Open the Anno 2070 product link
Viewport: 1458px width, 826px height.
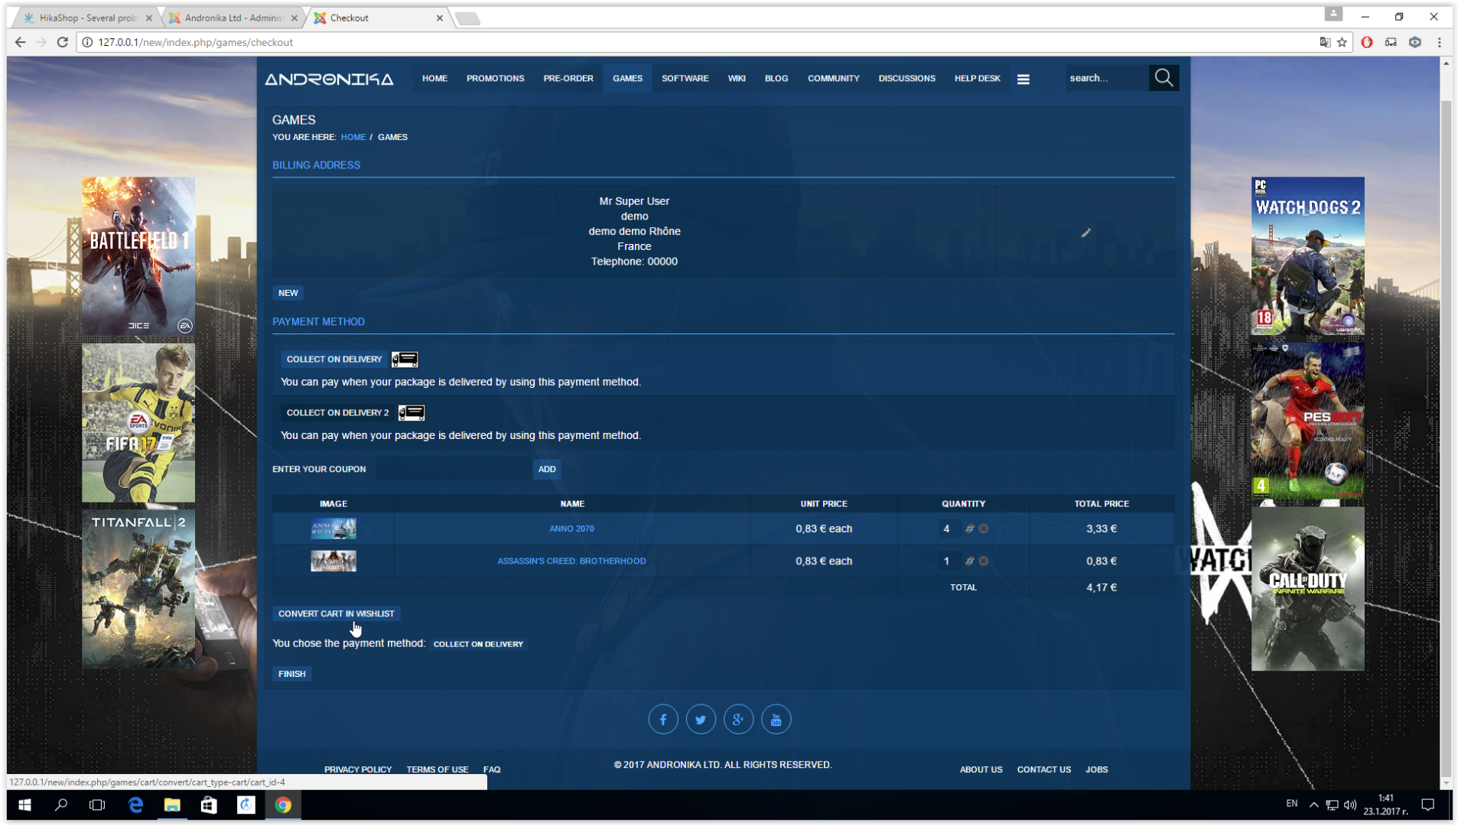571,529
